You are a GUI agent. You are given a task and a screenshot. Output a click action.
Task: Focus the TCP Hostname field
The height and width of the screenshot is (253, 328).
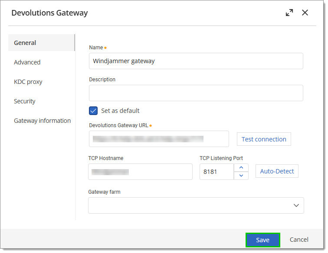pos(141,172)
